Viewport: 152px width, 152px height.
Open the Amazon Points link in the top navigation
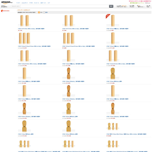pyautogui.click(x=25, y=3)
